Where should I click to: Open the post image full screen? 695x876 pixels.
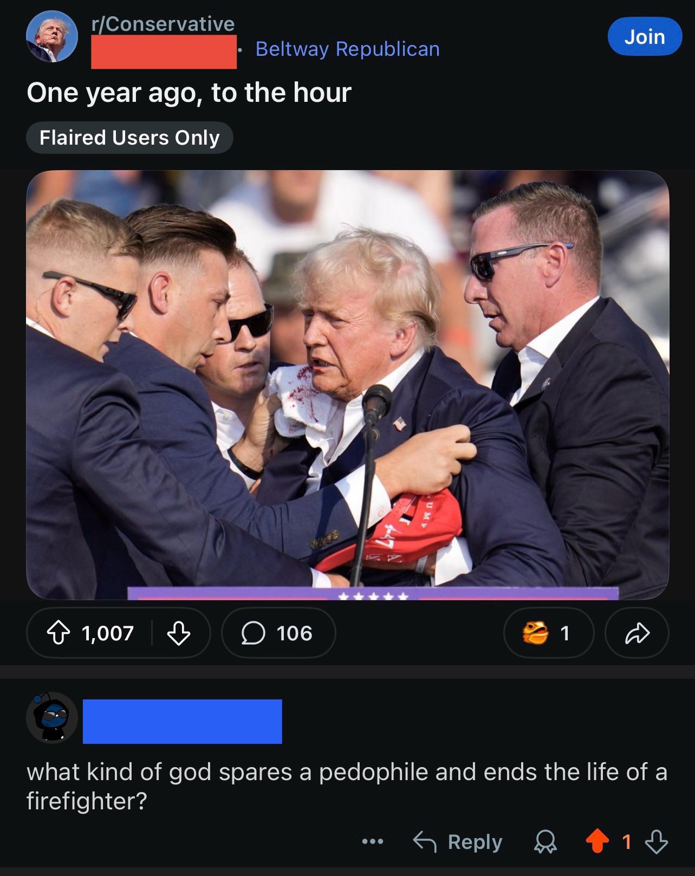348,385
